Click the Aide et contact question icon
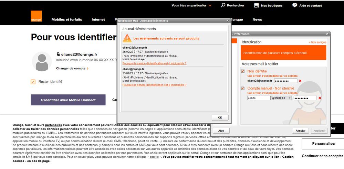Screen dimensions: 344x169 (295, 5)
